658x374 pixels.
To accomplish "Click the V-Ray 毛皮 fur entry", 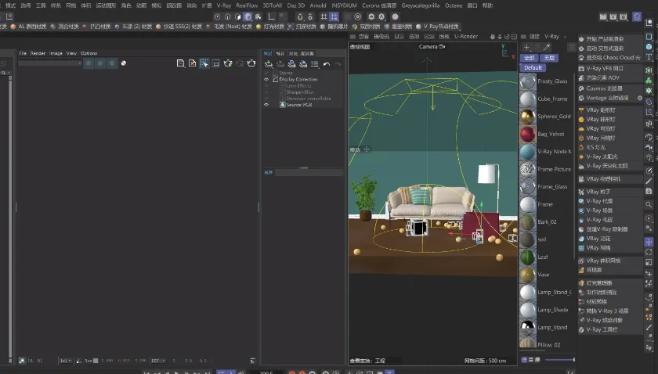I will 599,220.
